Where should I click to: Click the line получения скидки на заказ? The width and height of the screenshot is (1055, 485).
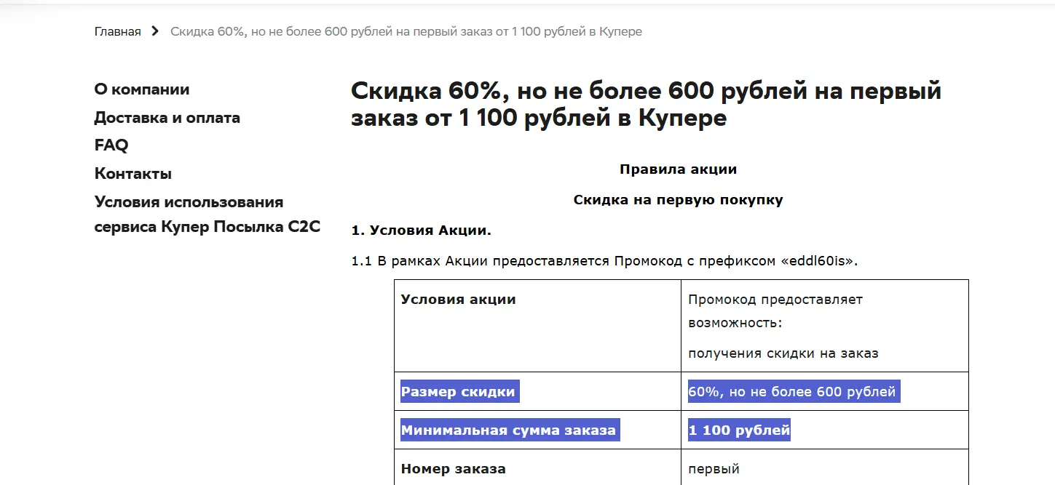[x=783, y=353]
